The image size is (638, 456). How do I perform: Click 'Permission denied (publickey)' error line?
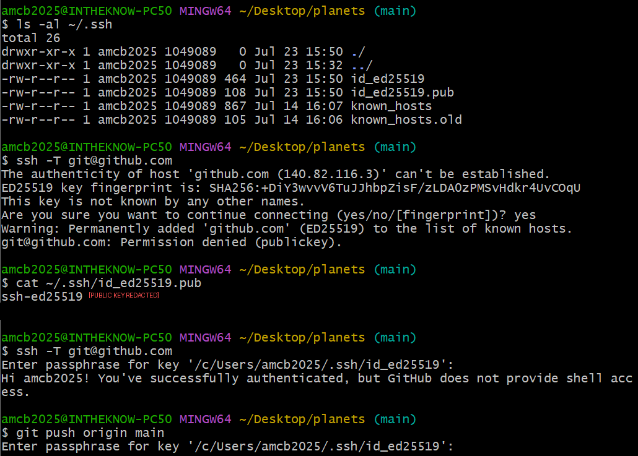coord(172,242)
